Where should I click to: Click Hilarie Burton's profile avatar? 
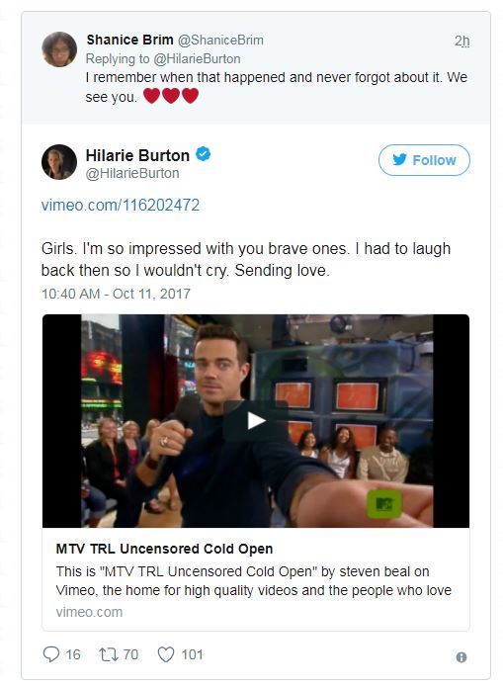(59, 162)
